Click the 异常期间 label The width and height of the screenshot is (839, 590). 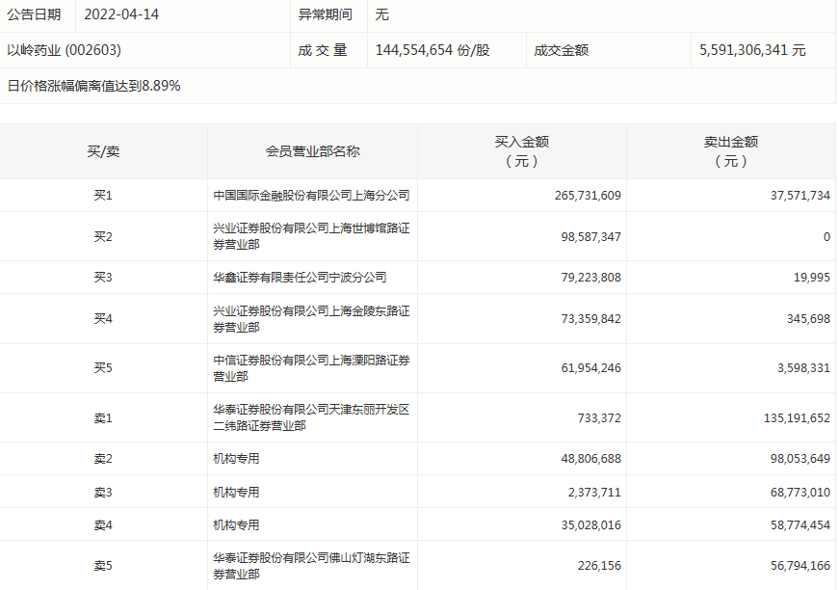(x=326, y=14)
